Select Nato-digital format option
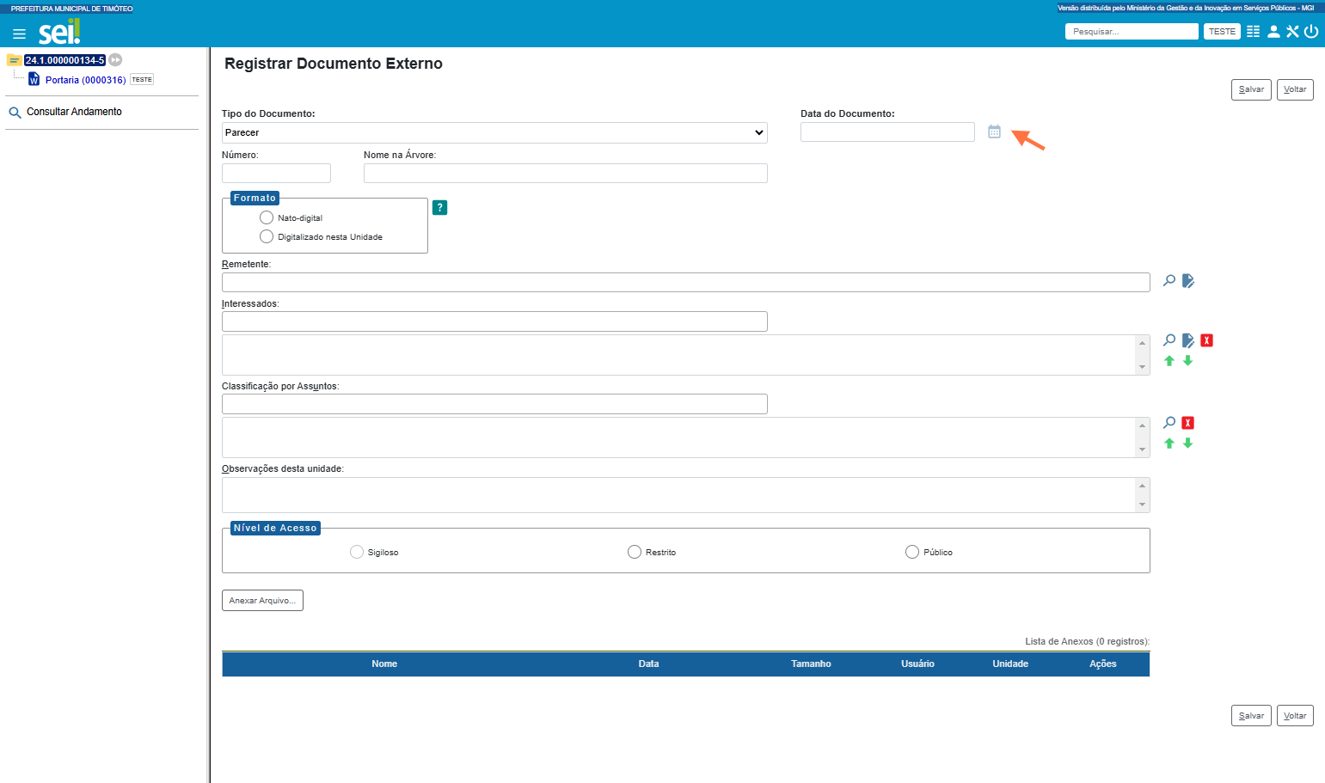Viewport: 1325px width, 783px height. tap(267, 217)
